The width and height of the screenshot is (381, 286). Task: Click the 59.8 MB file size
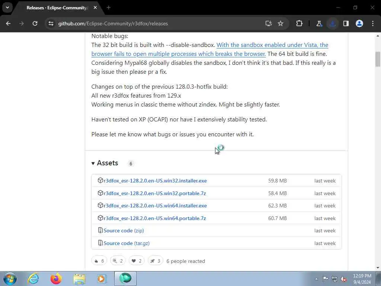point(277,181)
